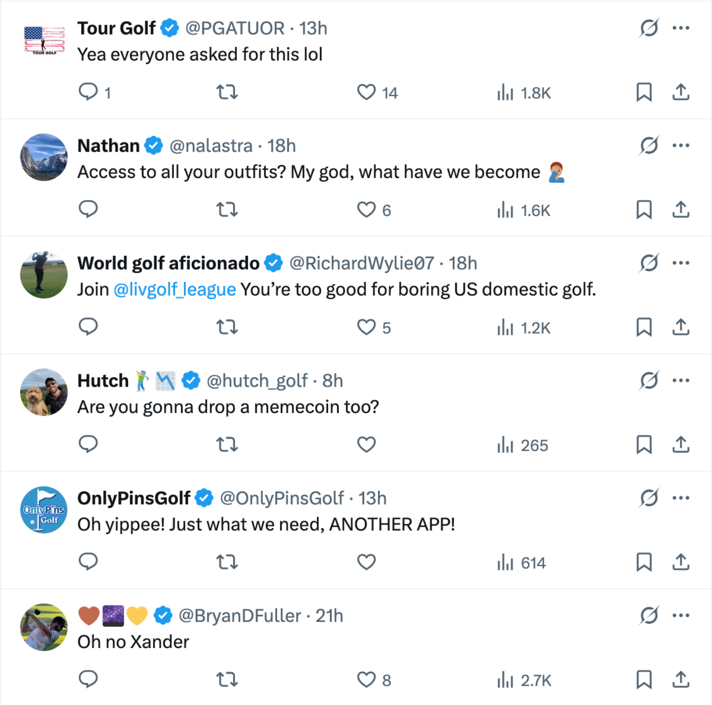View analytics on Hutch's memecoin tweet
This screenshot has height=705, width=712.
(x=522, y=445)
